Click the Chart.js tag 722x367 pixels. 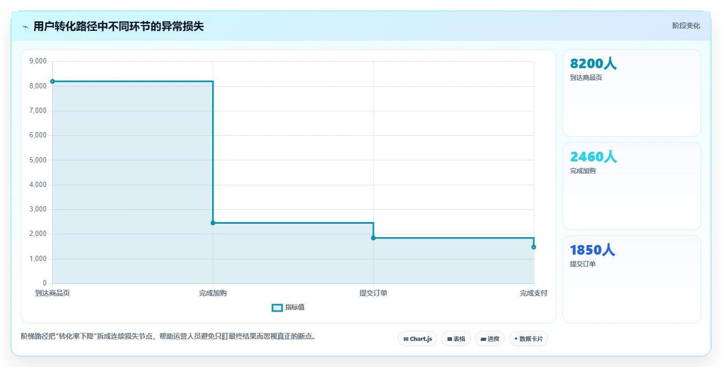(418, 339)
